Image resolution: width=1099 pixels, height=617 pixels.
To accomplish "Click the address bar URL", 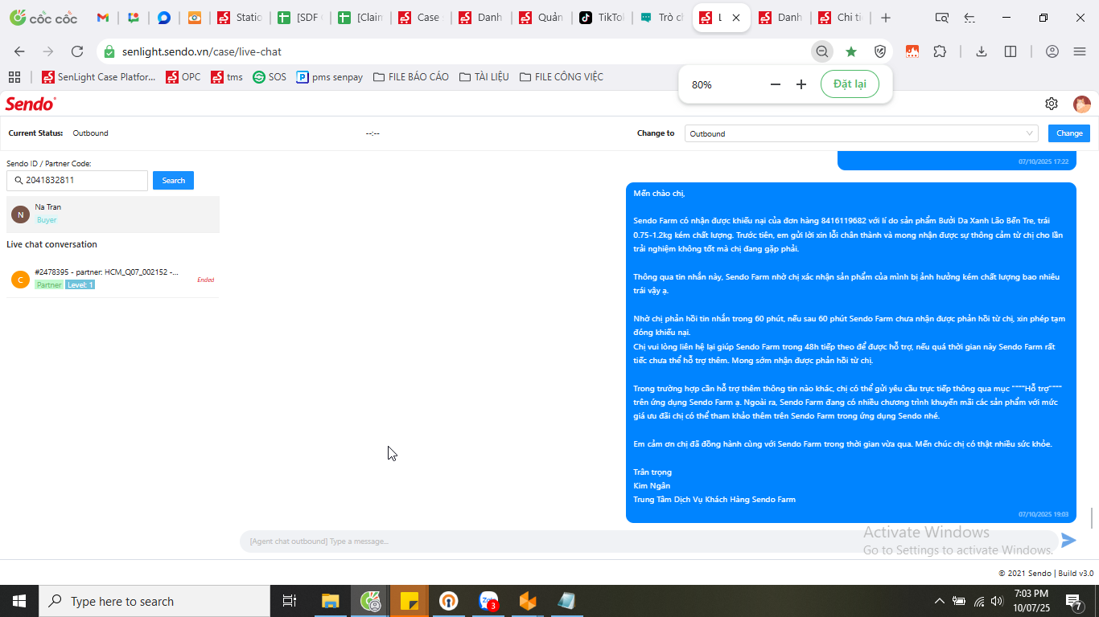I will tap(202, 51).
